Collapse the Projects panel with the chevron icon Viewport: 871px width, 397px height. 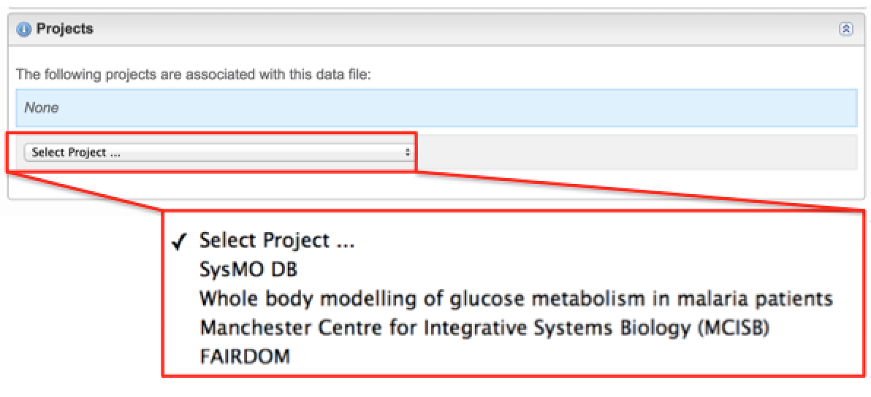coord(846,30)
